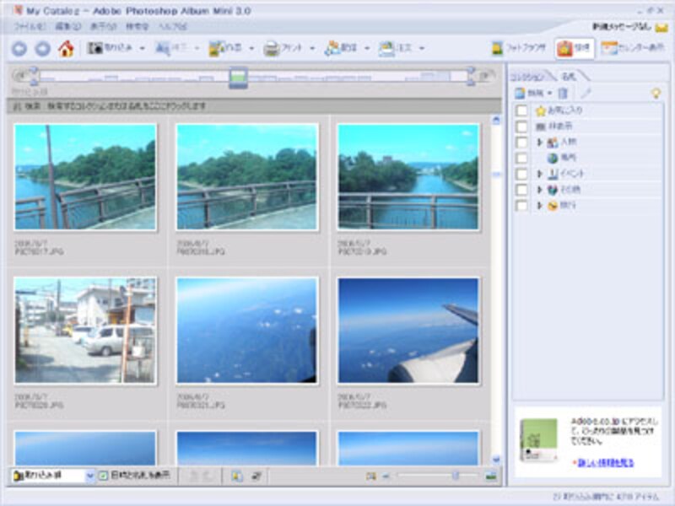Click the photo properties icon in bottom bar
This screenshot has height=506, width=675.
click(x=237, y=476)
